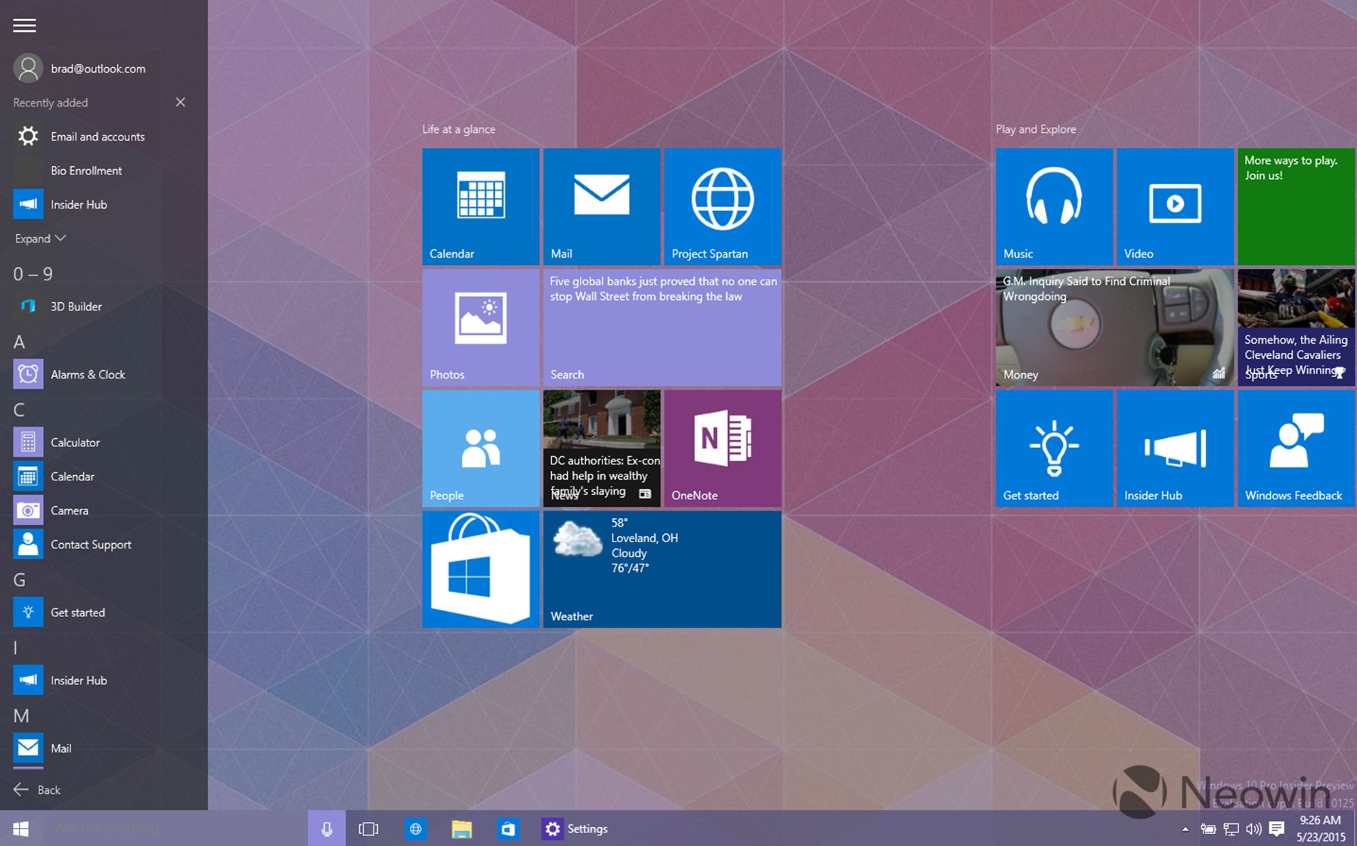The height and width of the screenshot is (846, 1357).
Task: Show hidden system tray icons
Action: click(x=1185, y=829)
